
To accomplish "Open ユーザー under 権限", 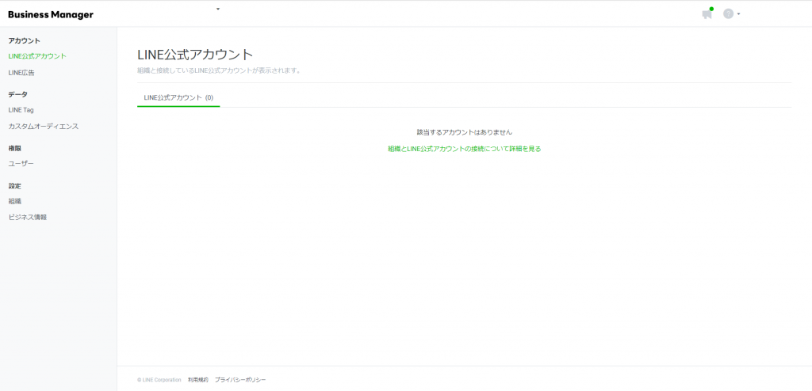I will coord(21,163).
